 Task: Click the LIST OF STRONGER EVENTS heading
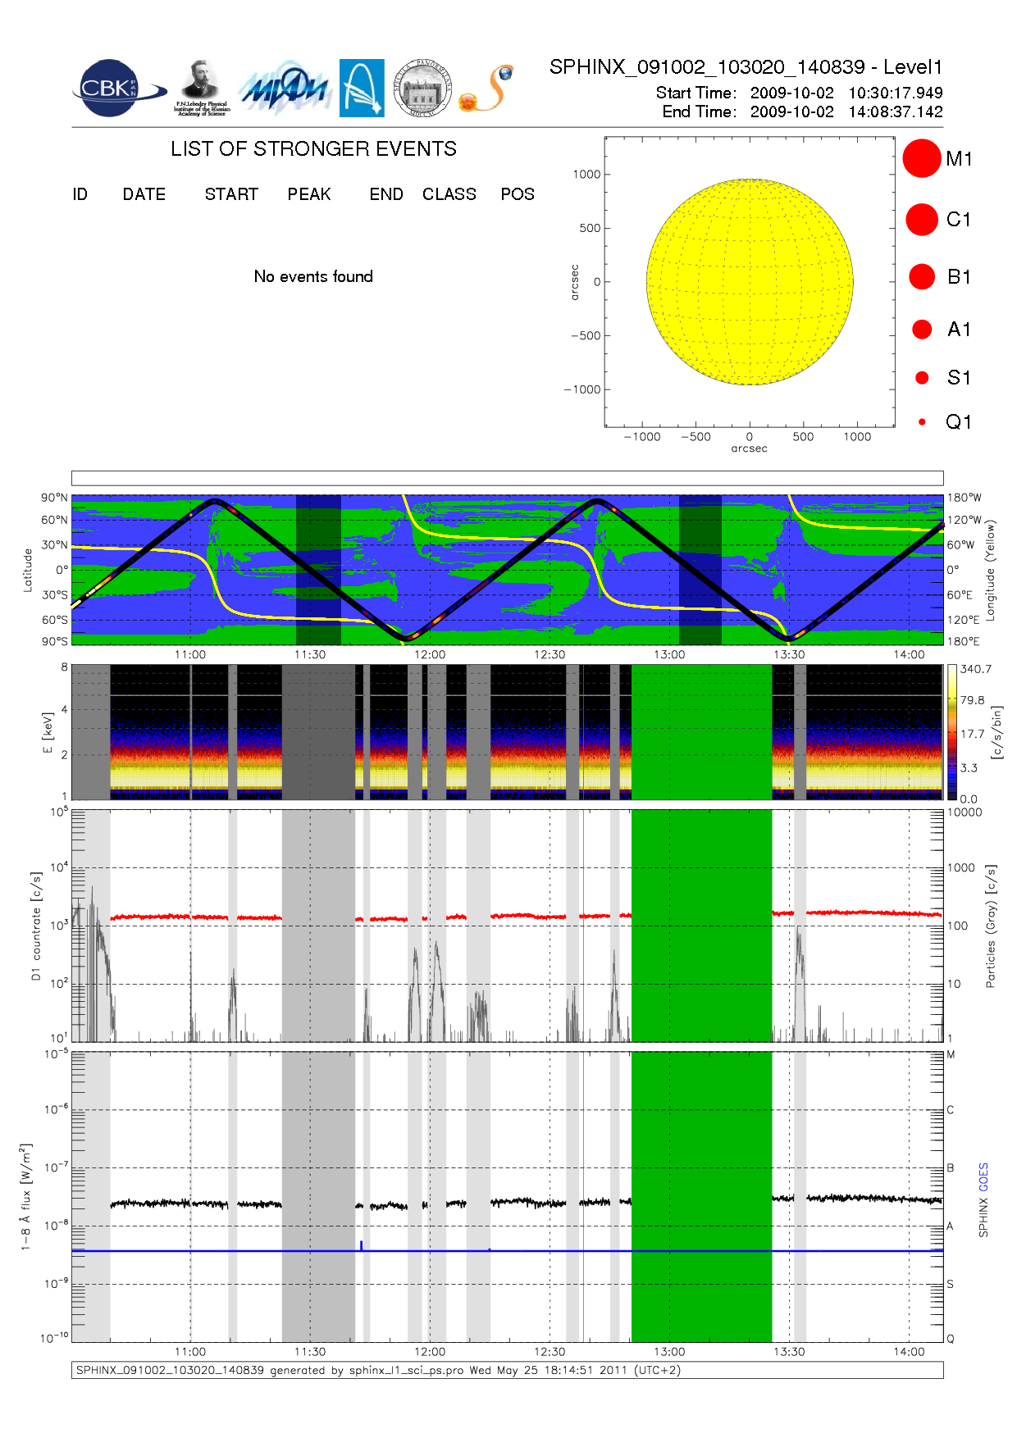click(313, 148)
